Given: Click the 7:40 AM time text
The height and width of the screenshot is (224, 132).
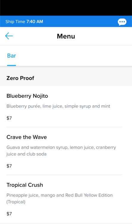Looking at the screenshot, I should [x=35, y=22].
